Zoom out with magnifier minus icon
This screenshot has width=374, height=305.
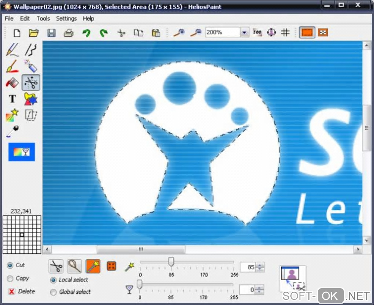click(x=196, y=33)
